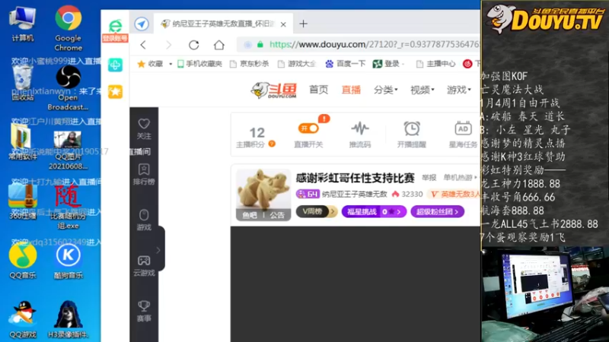Expand the sidebar with the arrow handle

coord(158,250)
